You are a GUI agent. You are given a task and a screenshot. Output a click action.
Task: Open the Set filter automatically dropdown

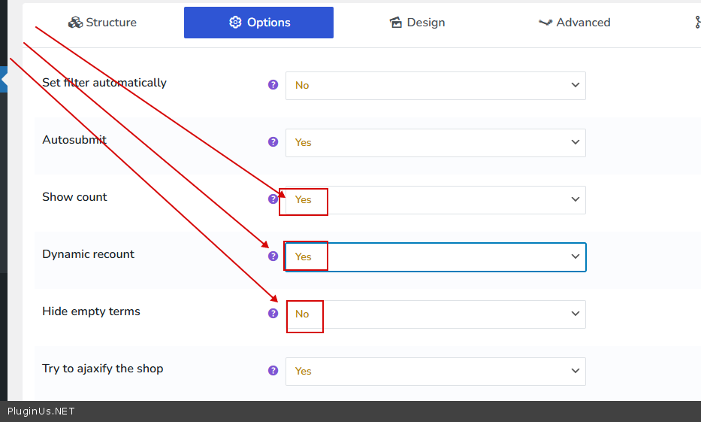435,86
